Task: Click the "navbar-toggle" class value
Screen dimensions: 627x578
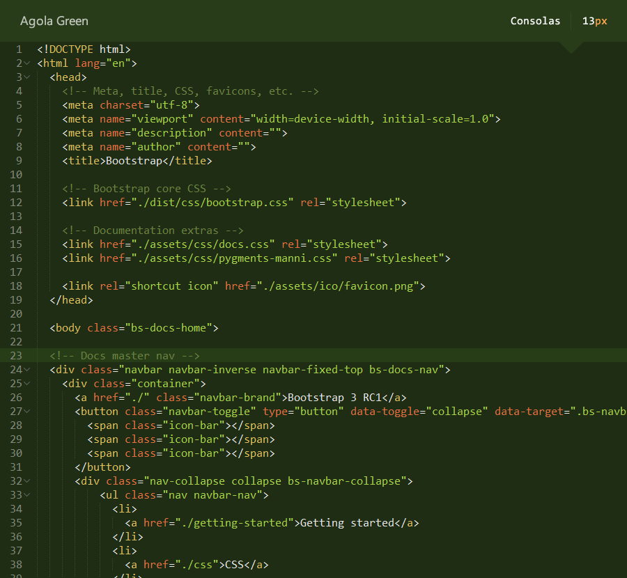Action: pos(209,412)
